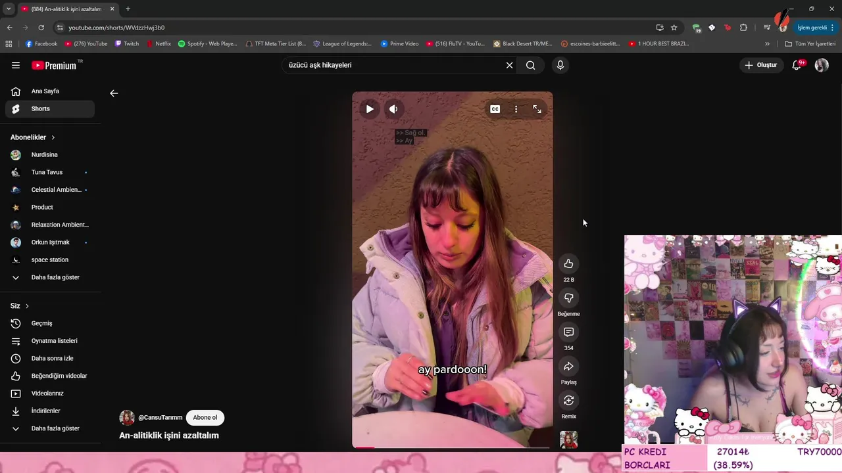This screenshot has height=473, width=842.
Task: Close the YouTube browser tab
Action: 112,9
